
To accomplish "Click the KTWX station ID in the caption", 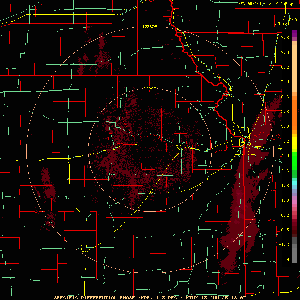I will [192, 298].
